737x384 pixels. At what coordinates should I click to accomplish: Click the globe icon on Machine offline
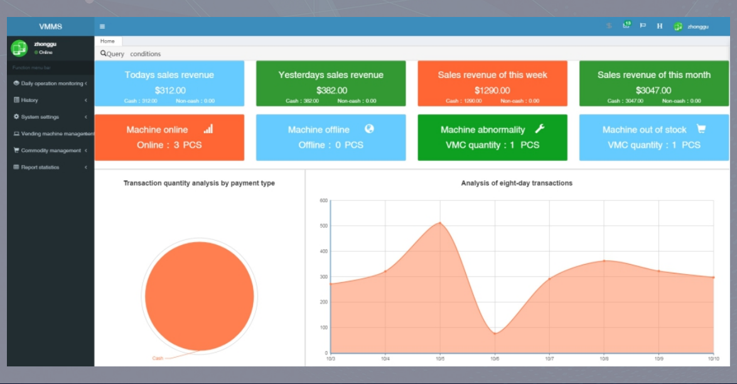pyautogui.click(x=369, y=128)
